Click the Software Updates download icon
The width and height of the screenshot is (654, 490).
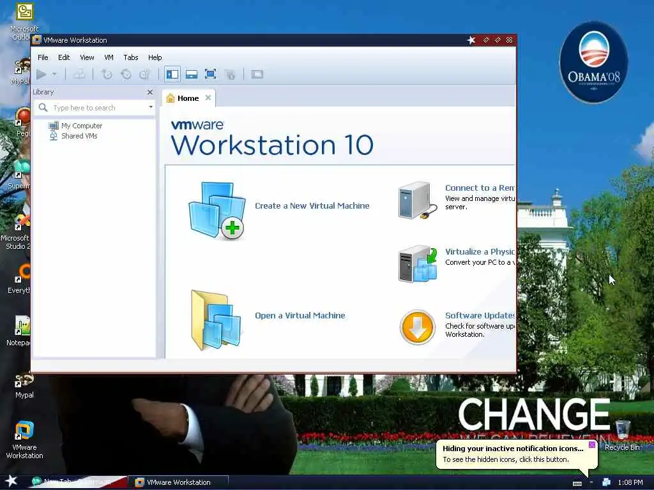point(418,327)
